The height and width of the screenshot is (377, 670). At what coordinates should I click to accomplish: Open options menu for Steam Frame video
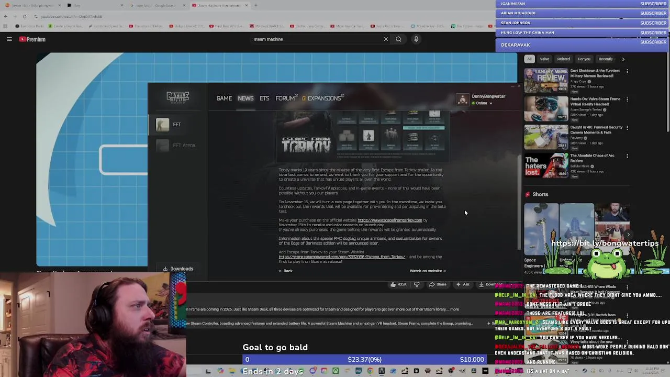(x=627, y=99)
